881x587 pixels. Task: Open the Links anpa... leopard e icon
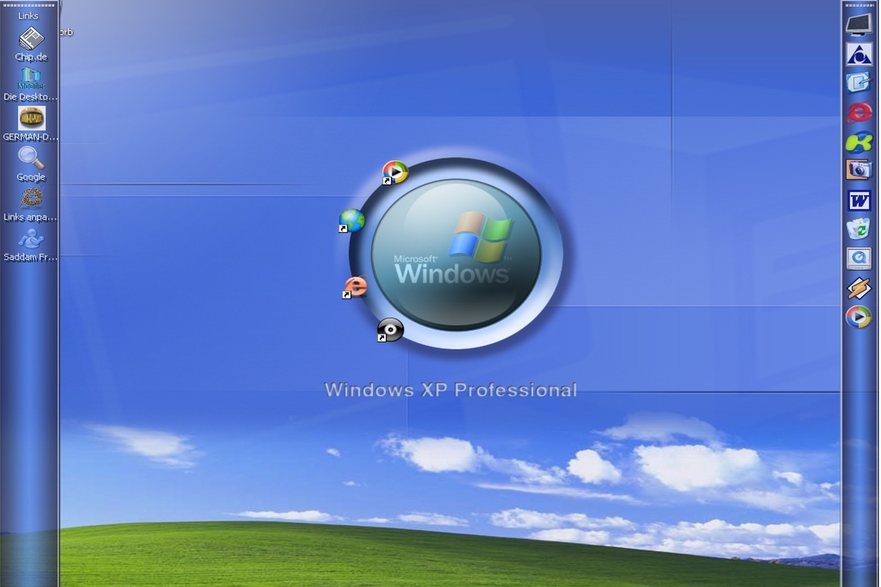(32, 198)
